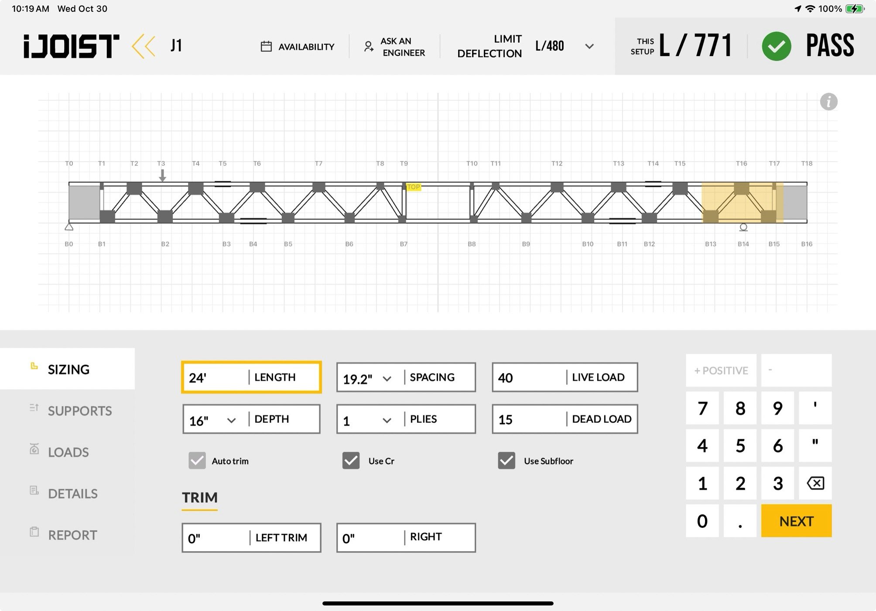876x611 pixels.
Task: Open the DETAILS tab
Action: 67,493
